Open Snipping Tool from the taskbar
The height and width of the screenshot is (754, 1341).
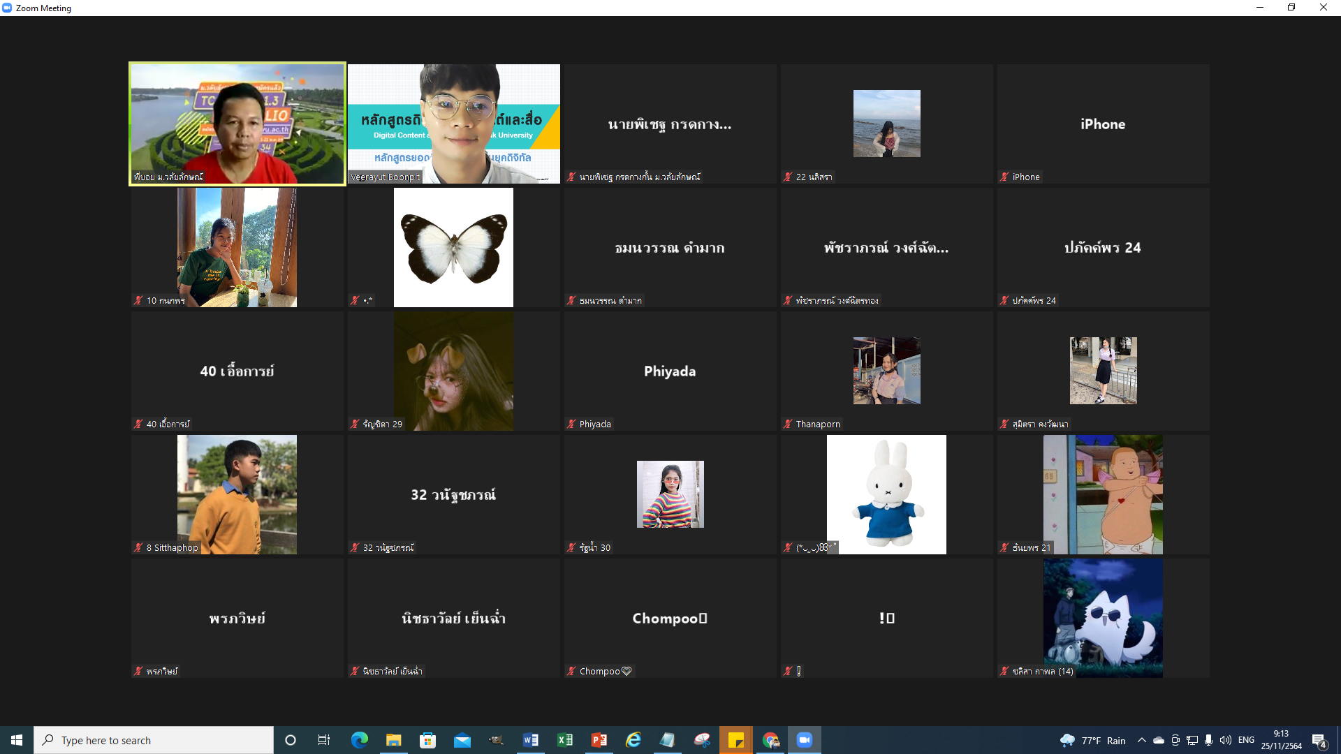point(702,740)
